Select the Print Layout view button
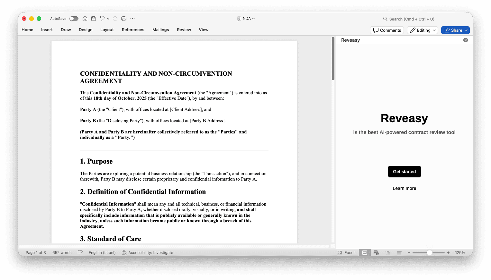 tap(365, 253)
